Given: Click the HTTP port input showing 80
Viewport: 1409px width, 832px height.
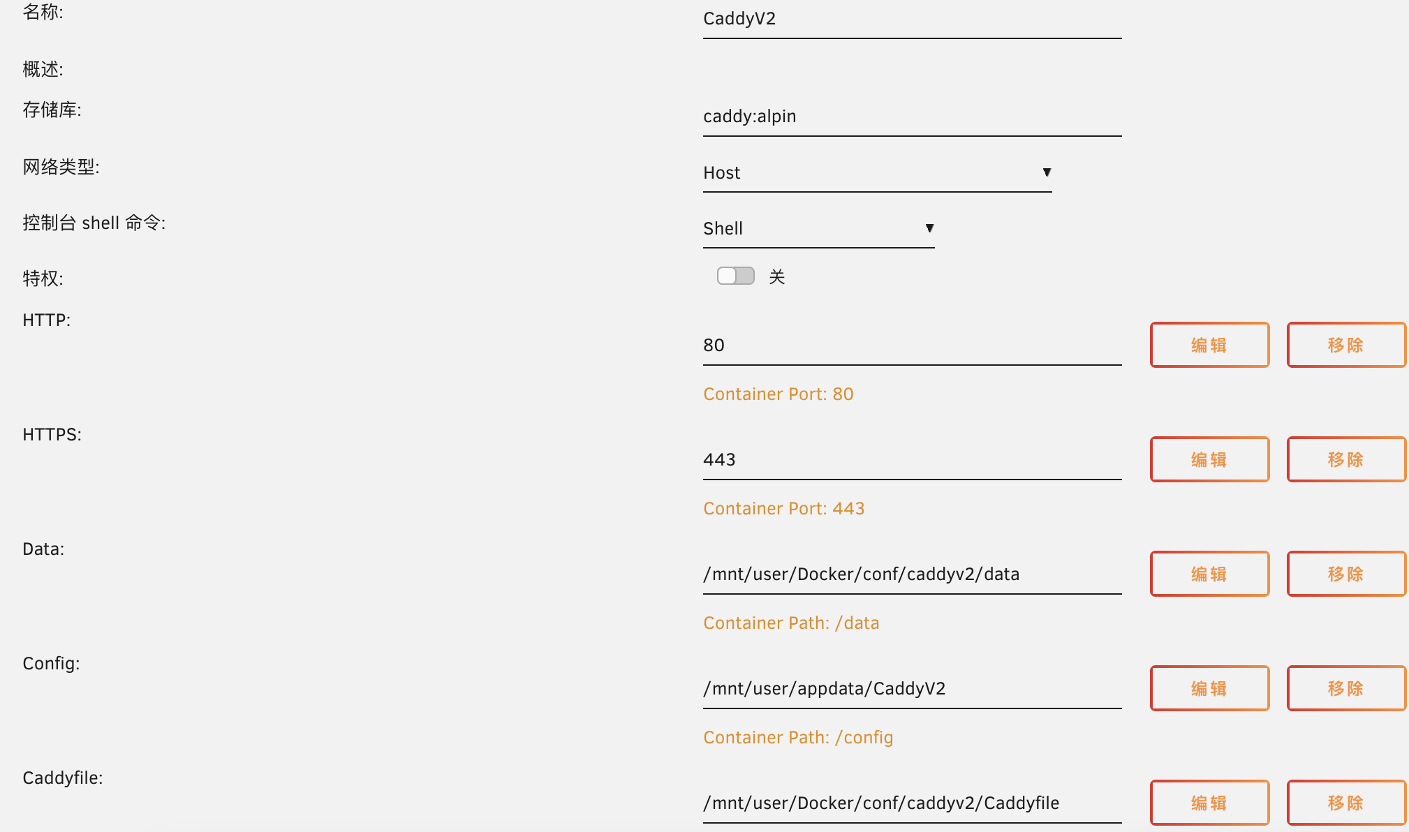Looking at the screenshot, I should [911, 344].
